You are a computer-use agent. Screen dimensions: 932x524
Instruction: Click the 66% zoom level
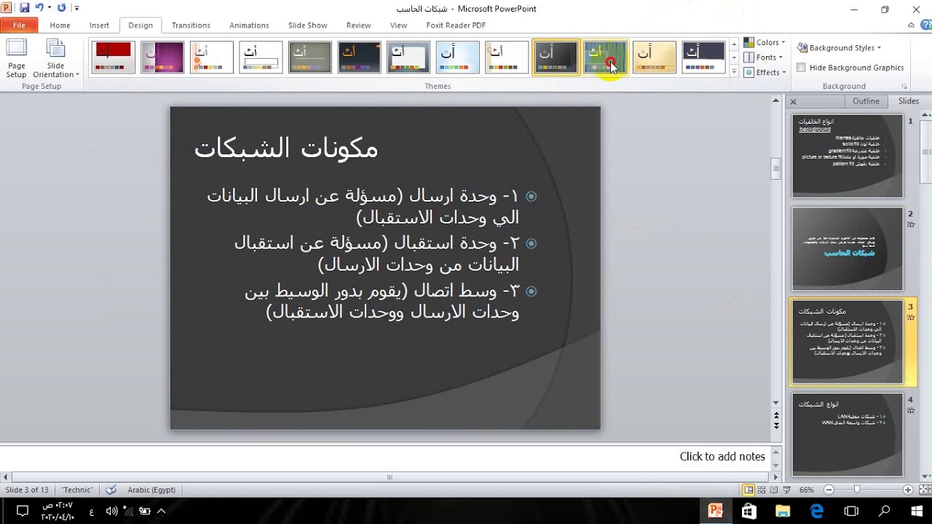[x=807, y=490]
